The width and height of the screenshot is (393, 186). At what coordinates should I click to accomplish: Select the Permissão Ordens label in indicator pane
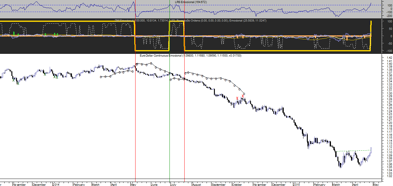(202, 20)
